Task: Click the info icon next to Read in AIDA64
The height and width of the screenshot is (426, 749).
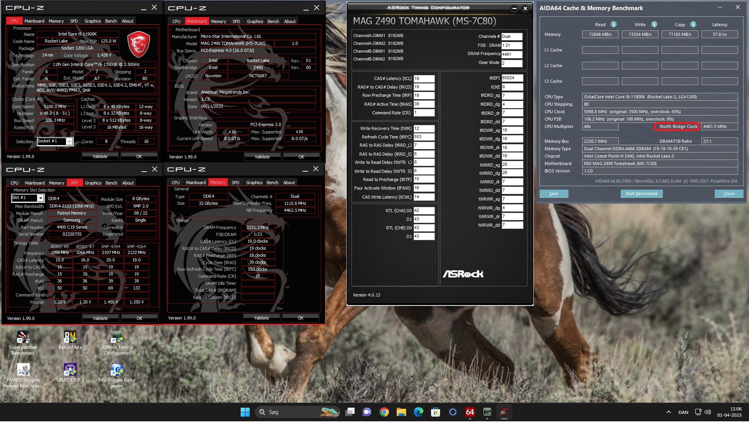Action: tap(614, 24)
